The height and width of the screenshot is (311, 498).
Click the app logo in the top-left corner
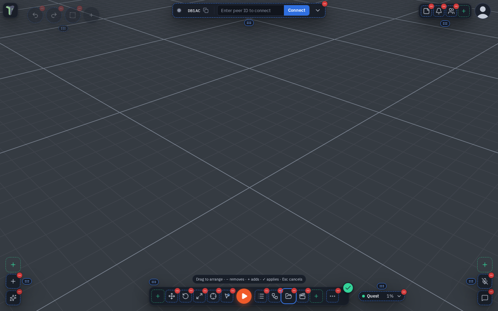pyautogui.click(x=10, y=10)
